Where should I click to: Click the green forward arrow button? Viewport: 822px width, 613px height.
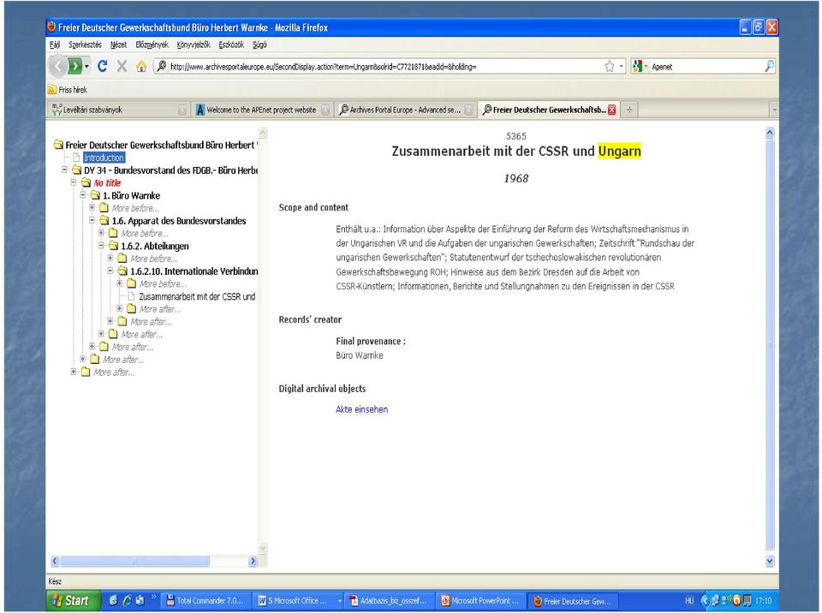(75, 66)
